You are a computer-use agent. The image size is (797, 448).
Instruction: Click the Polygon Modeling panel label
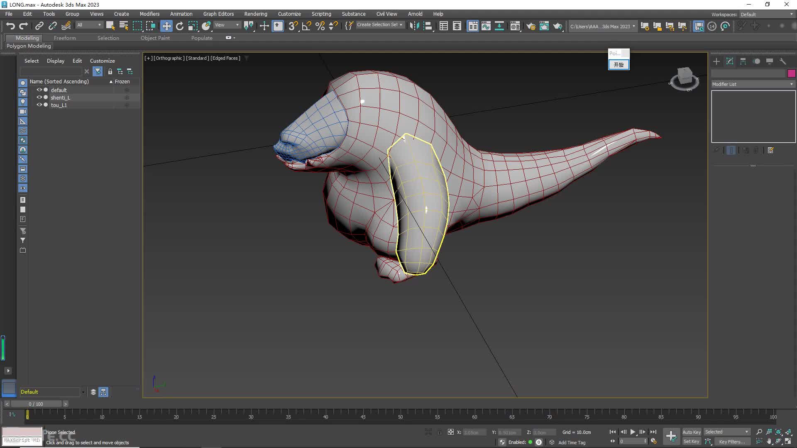click(29, 46)
